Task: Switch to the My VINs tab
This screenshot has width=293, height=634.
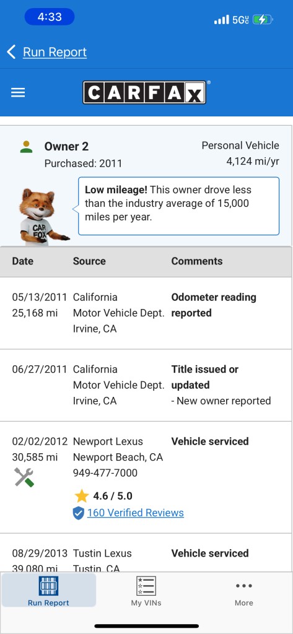Action: coord(146,591)
